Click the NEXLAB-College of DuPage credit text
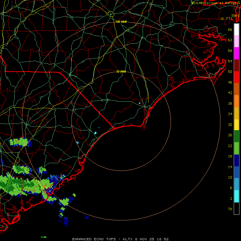 (x=216, y=3)
